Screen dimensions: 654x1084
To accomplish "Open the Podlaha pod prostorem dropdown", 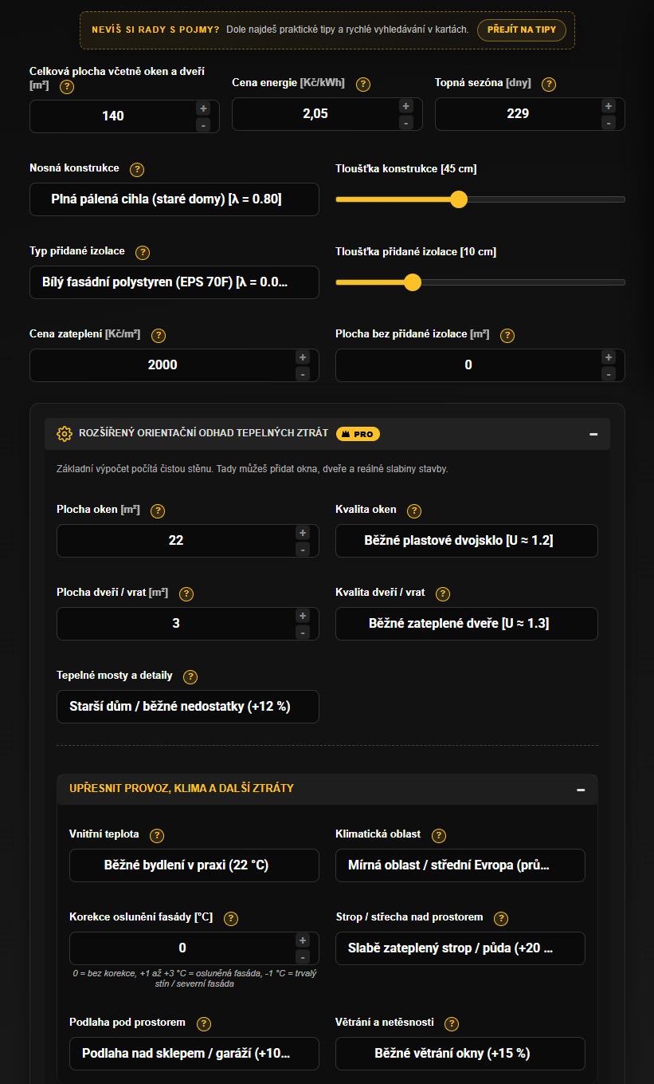I will coord(194,1054).
